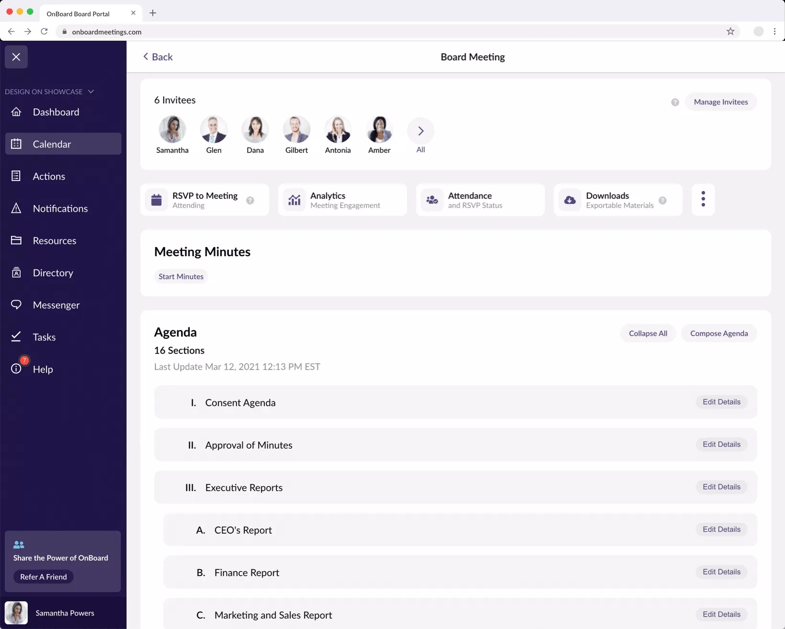
Task: Click help icon next to Downloads
Action: [662, 201]
